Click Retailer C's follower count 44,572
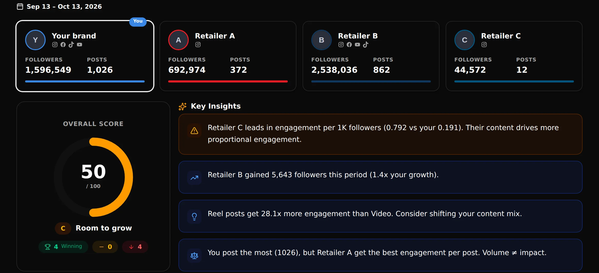The height and width of the screenshot is (273, 599). coord(470,70)
